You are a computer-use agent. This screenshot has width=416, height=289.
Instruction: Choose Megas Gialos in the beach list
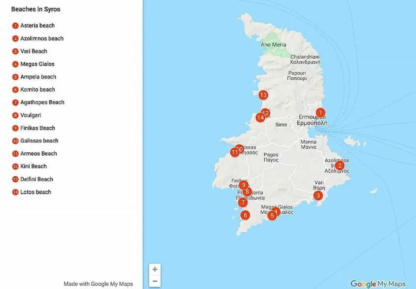point(37,64)
